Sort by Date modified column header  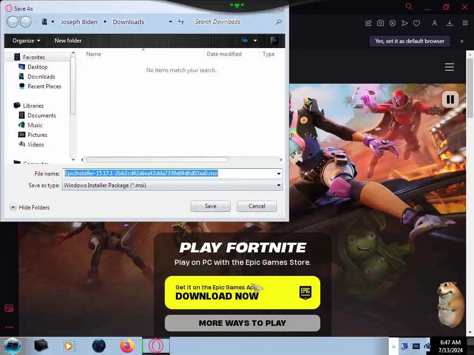coord(224,54)
